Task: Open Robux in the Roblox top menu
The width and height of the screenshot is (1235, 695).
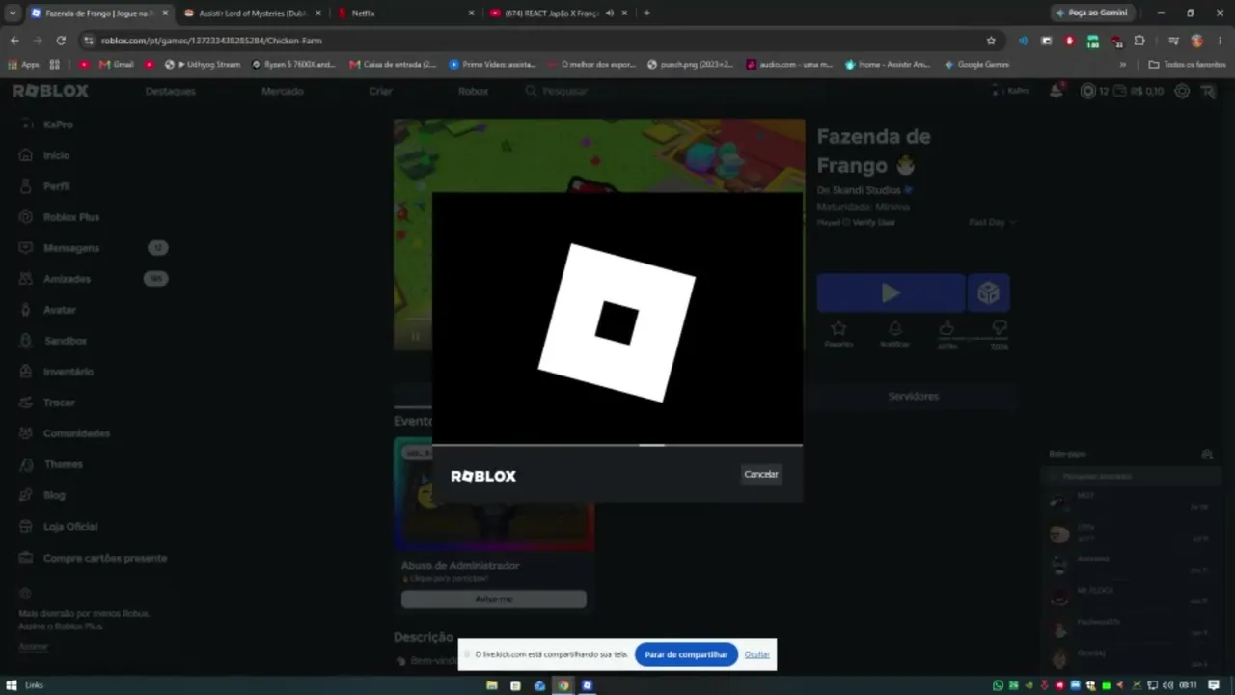Action: [473, 91]
